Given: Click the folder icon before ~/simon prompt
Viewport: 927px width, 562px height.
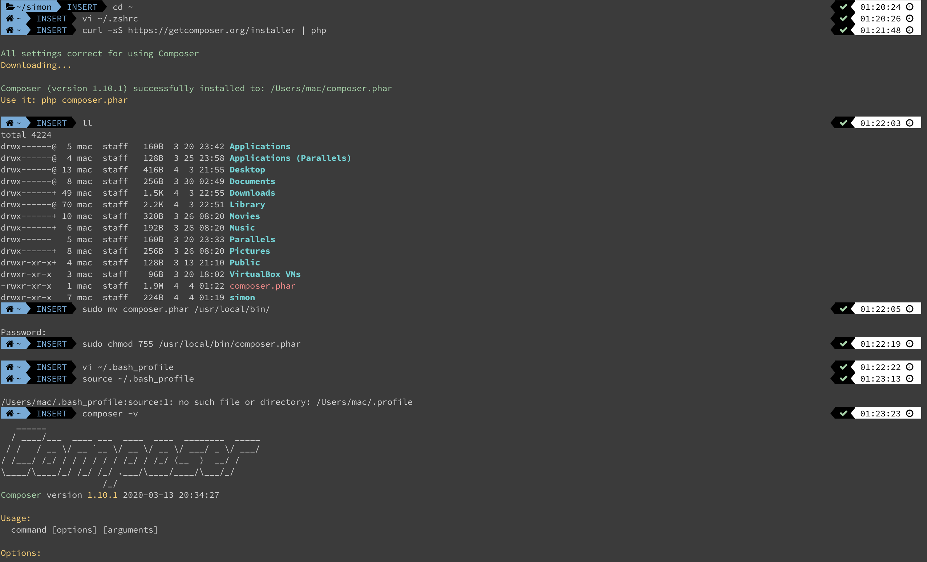Looking at the screenshot, I should [x=10, y=7].
